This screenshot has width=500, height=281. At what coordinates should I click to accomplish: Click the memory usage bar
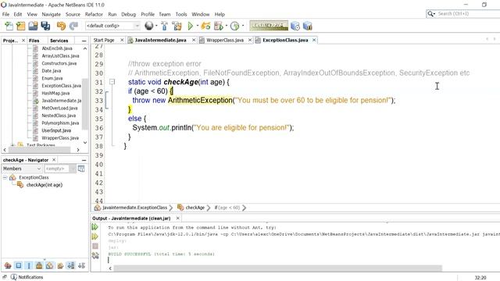tap(269, 26)
